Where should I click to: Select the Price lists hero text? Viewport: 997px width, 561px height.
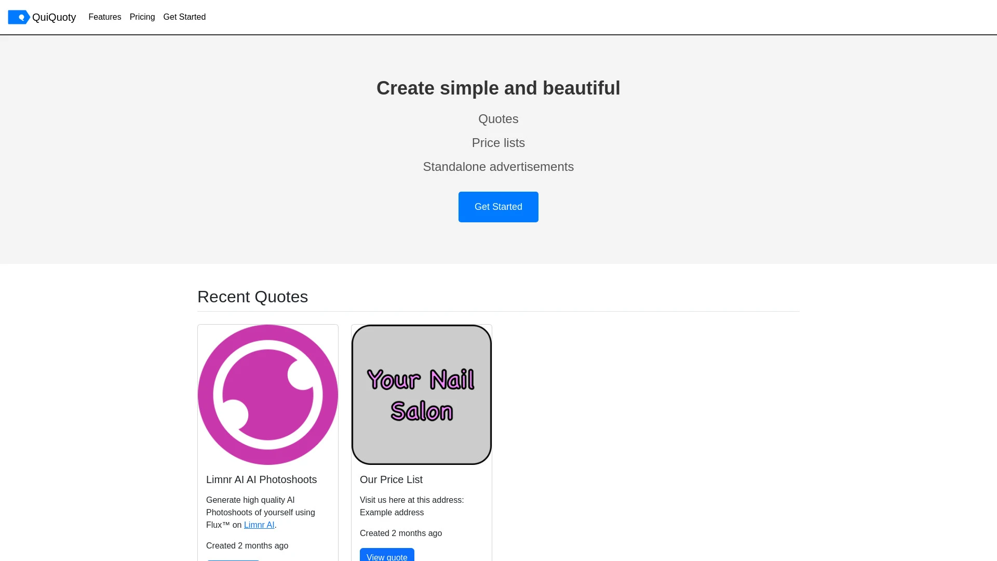[x=498, y=143]
